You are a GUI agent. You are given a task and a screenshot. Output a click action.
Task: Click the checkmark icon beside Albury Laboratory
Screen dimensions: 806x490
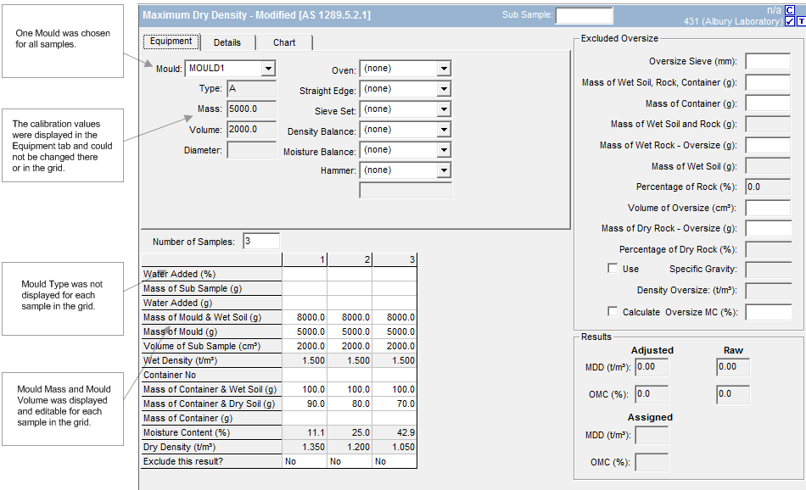[x=790, y=21]
